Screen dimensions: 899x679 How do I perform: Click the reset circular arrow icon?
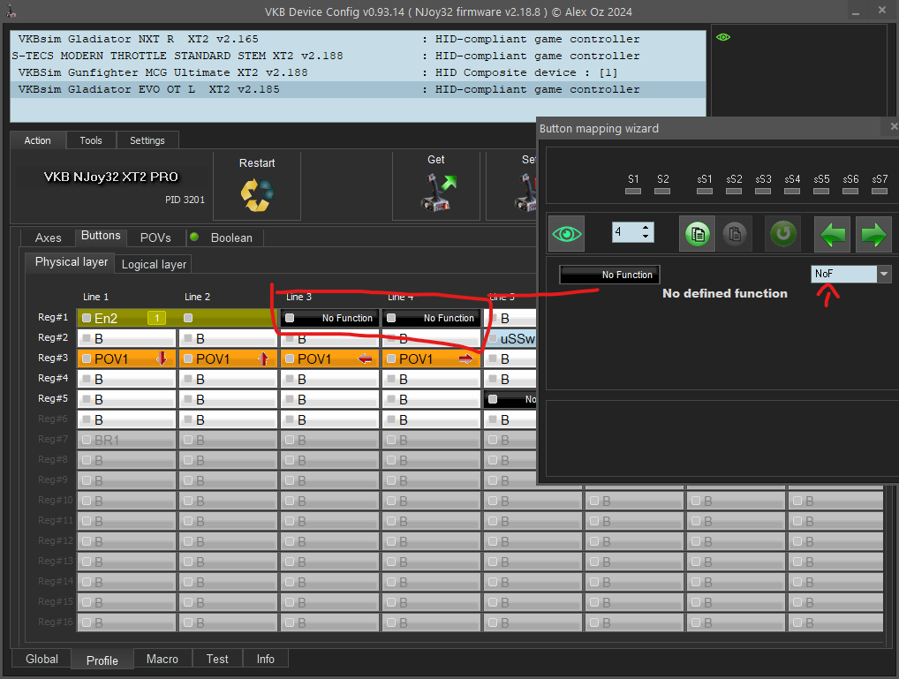coord(782,234)
